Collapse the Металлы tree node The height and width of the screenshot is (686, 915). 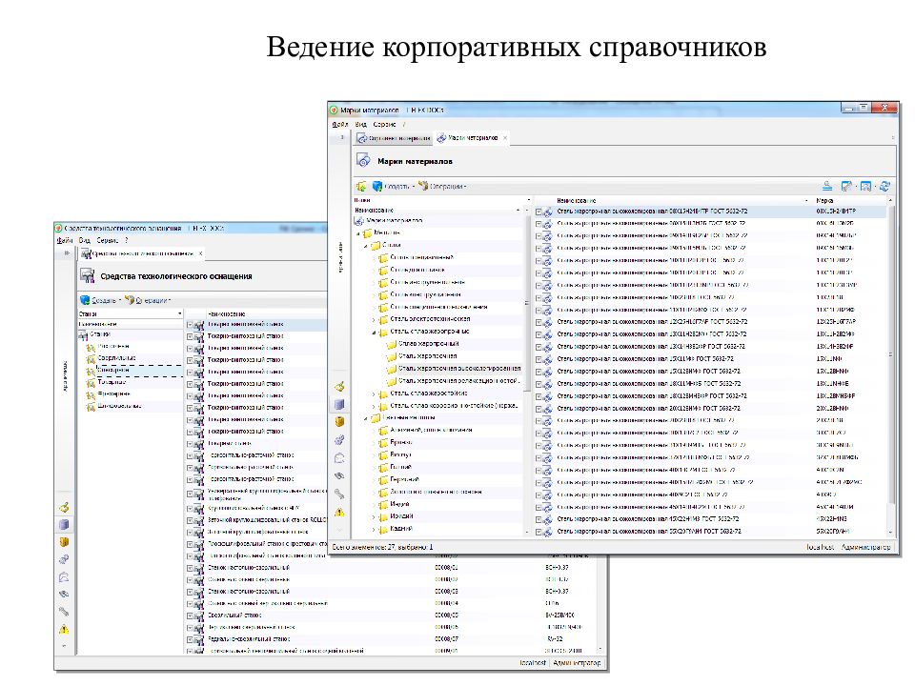tap(358, 233)
